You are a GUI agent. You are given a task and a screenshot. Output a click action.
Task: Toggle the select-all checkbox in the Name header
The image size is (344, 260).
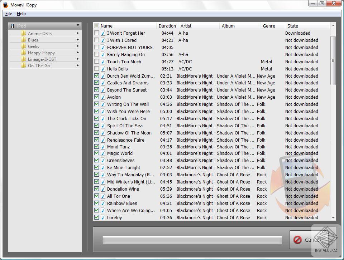point(96,26)
